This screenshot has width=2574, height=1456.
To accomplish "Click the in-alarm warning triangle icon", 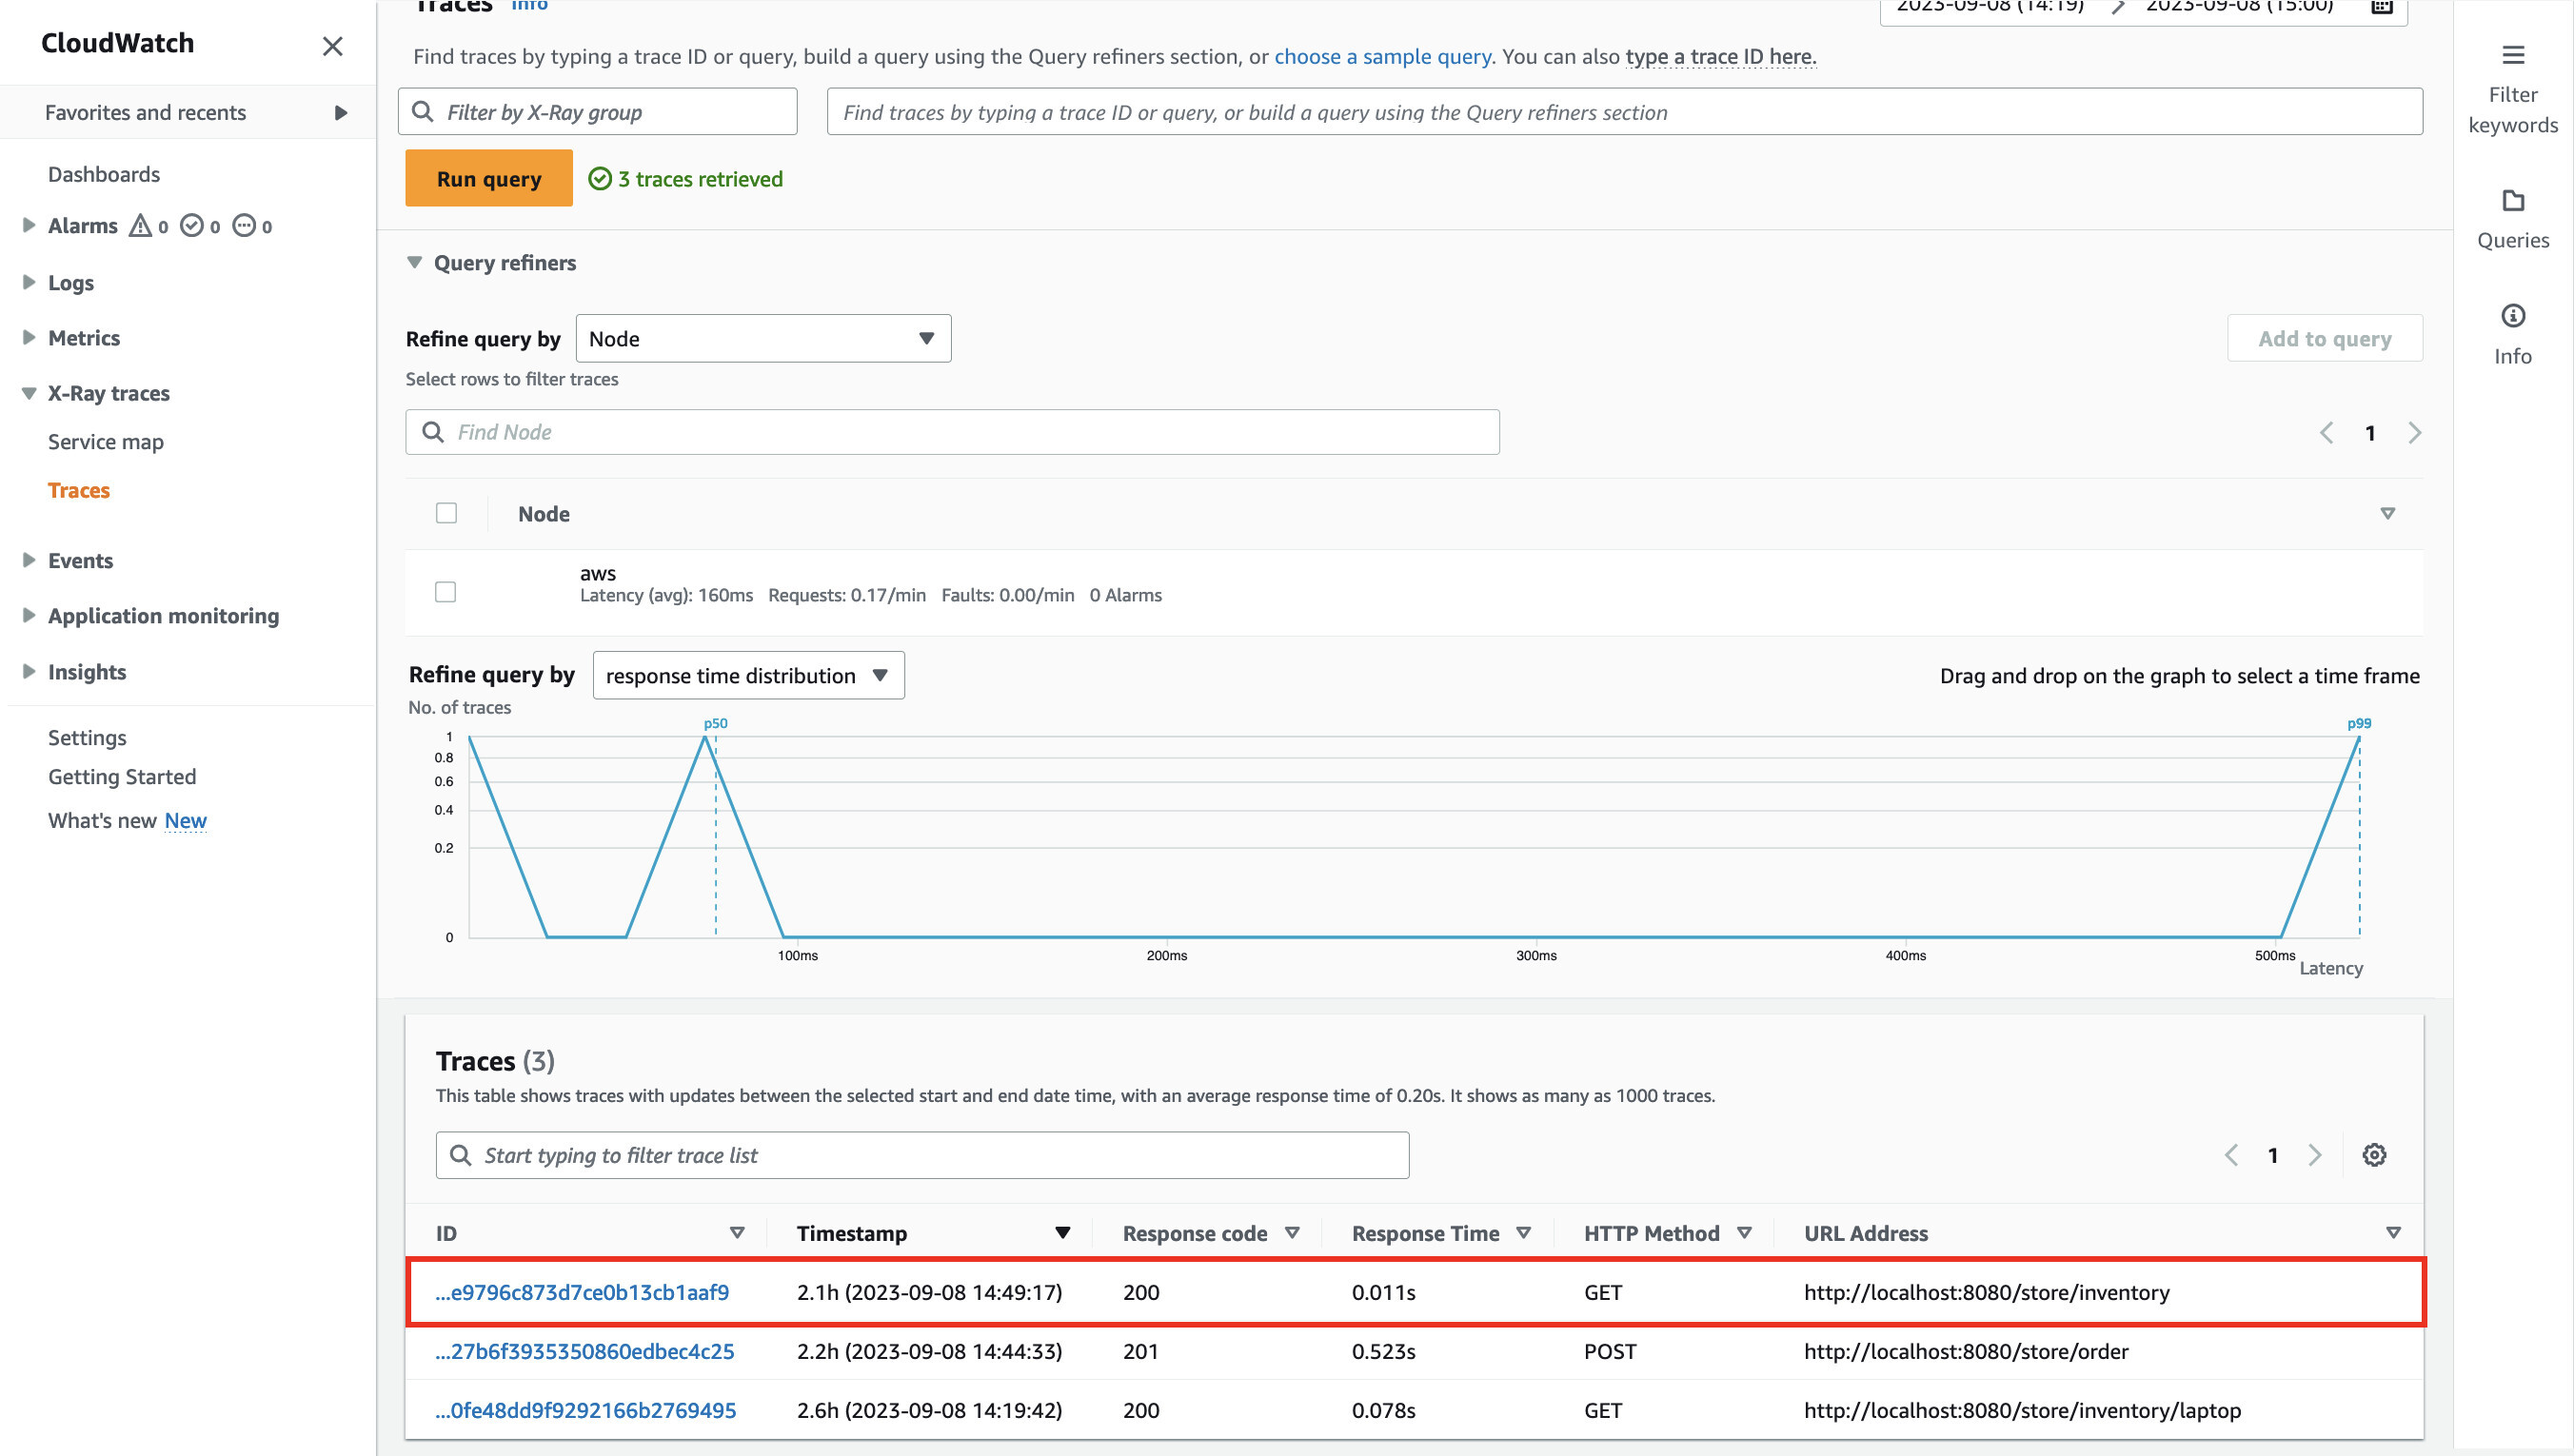I will click(x=140, y=226).
